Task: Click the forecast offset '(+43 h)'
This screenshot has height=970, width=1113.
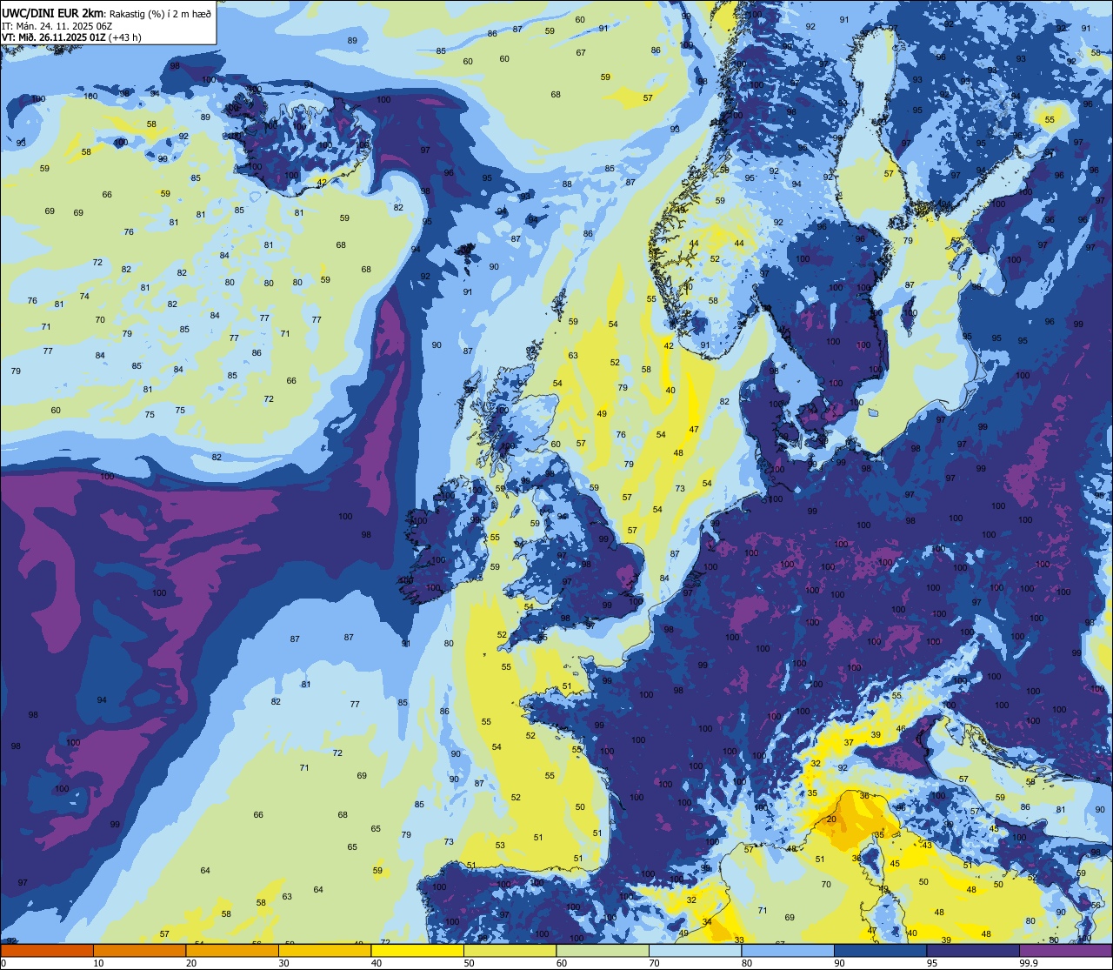Action: tap(125, 37)
